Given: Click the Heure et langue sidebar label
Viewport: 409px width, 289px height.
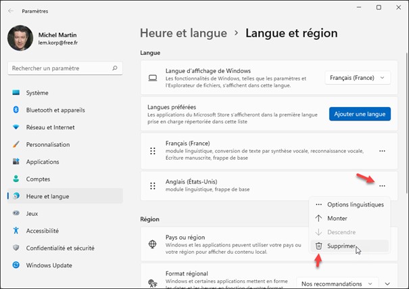Looking at the screenshot, I should coord(48,196).
